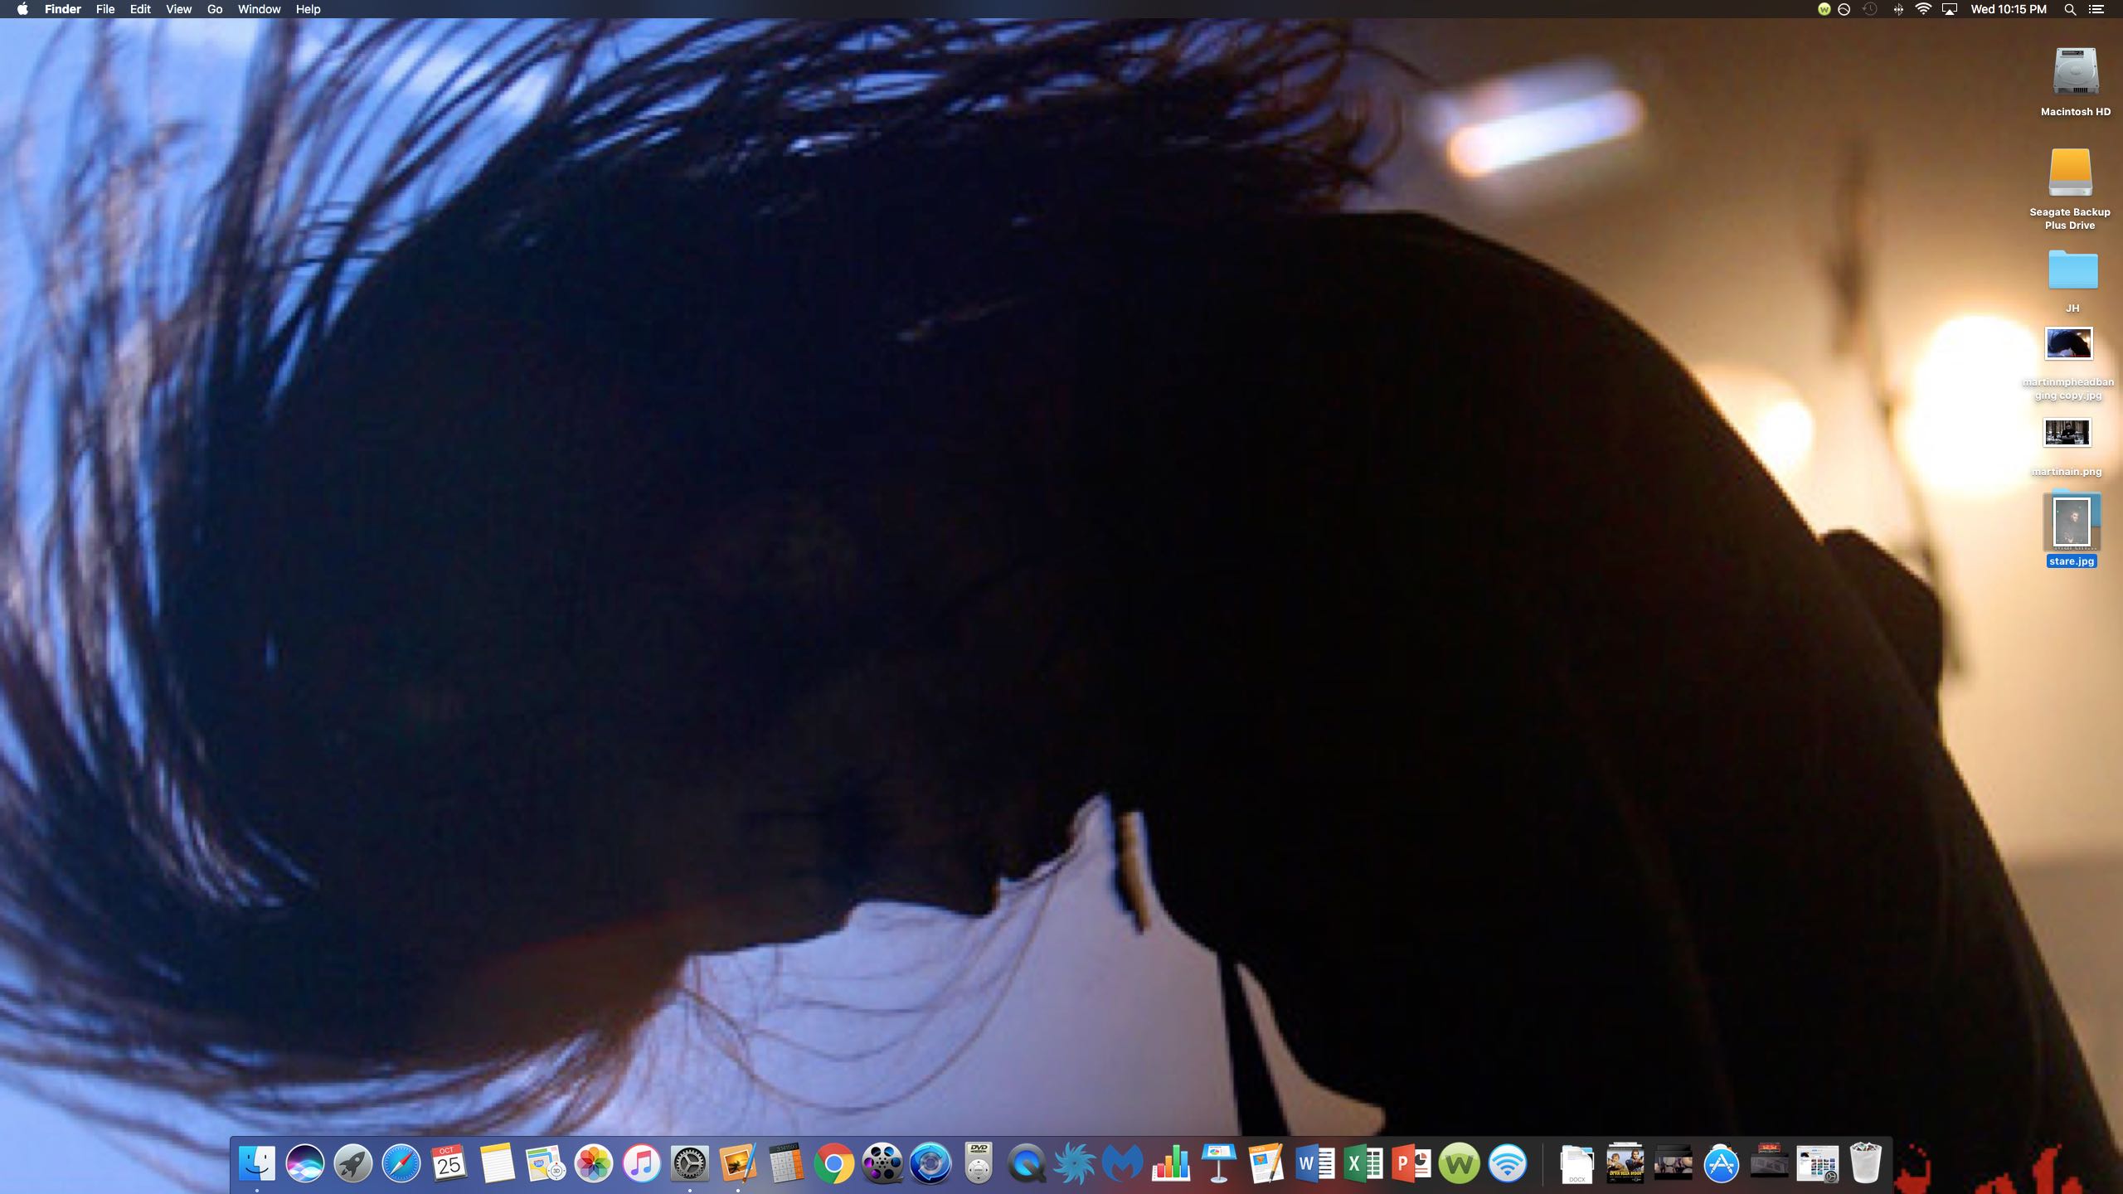Open Numbers spreadsheet app

[1171, 1164]
